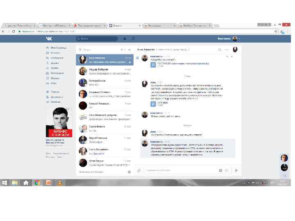Open Группы in the left menu

[x=54, y=68]
